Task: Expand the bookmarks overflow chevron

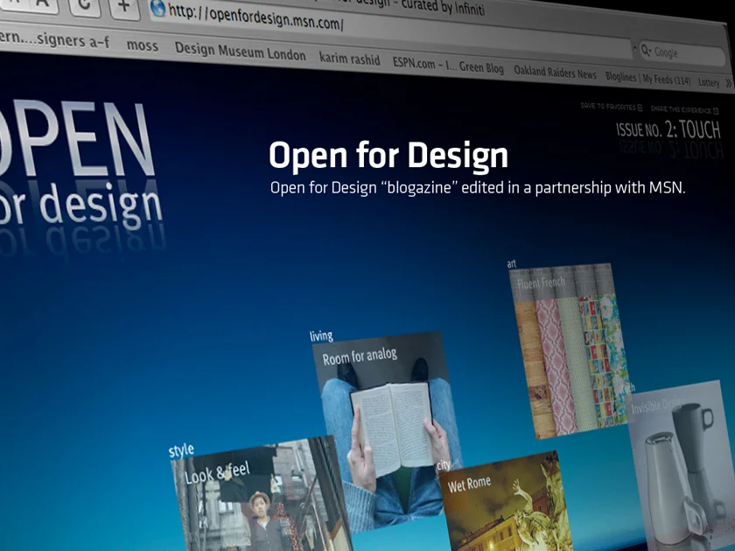Action: tap(728, 83)
